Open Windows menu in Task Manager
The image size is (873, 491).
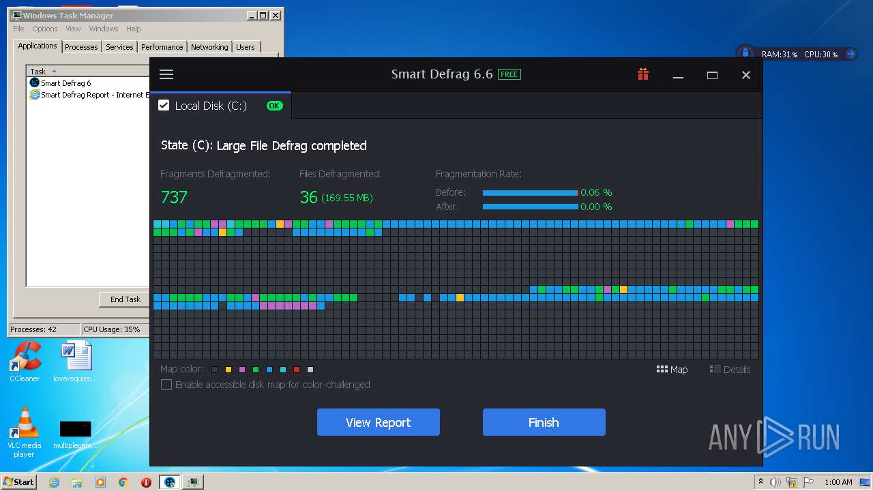pos(104,29)
